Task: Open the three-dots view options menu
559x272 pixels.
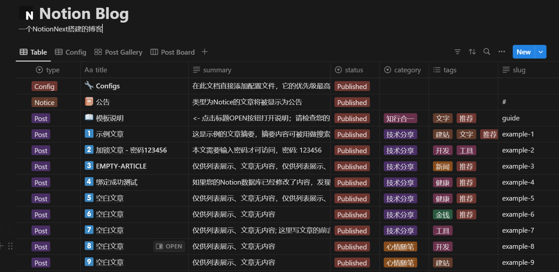Action: [502, 52]
